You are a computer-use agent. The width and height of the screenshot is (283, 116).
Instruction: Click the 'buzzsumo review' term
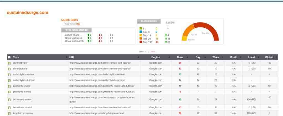22,100
